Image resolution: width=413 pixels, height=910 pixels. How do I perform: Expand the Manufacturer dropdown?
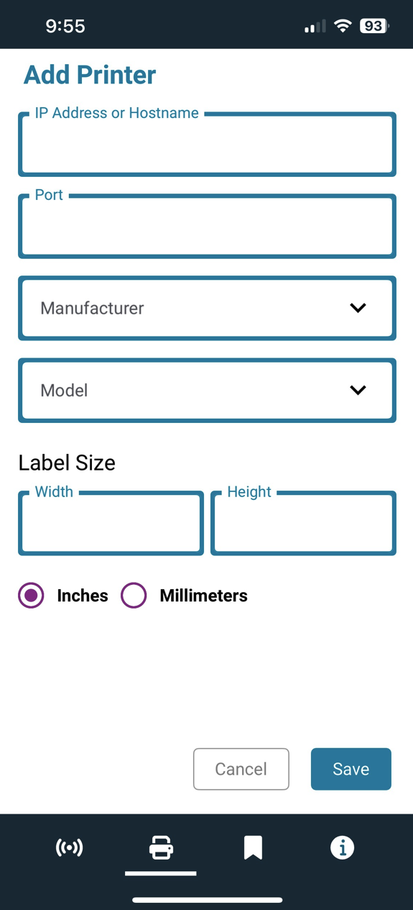207,308
